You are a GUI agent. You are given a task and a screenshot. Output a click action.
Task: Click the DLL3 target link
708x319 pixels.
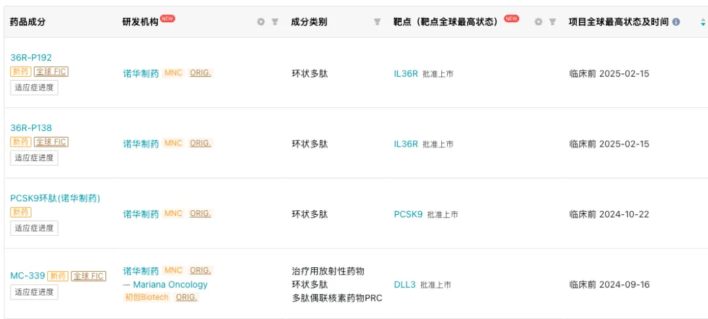(404, 284)
